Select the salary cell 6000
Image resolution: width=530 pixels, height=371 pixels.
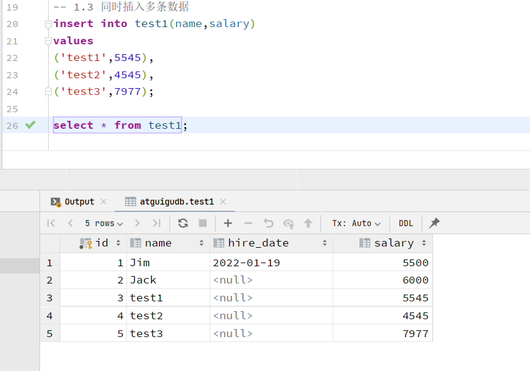383,280
